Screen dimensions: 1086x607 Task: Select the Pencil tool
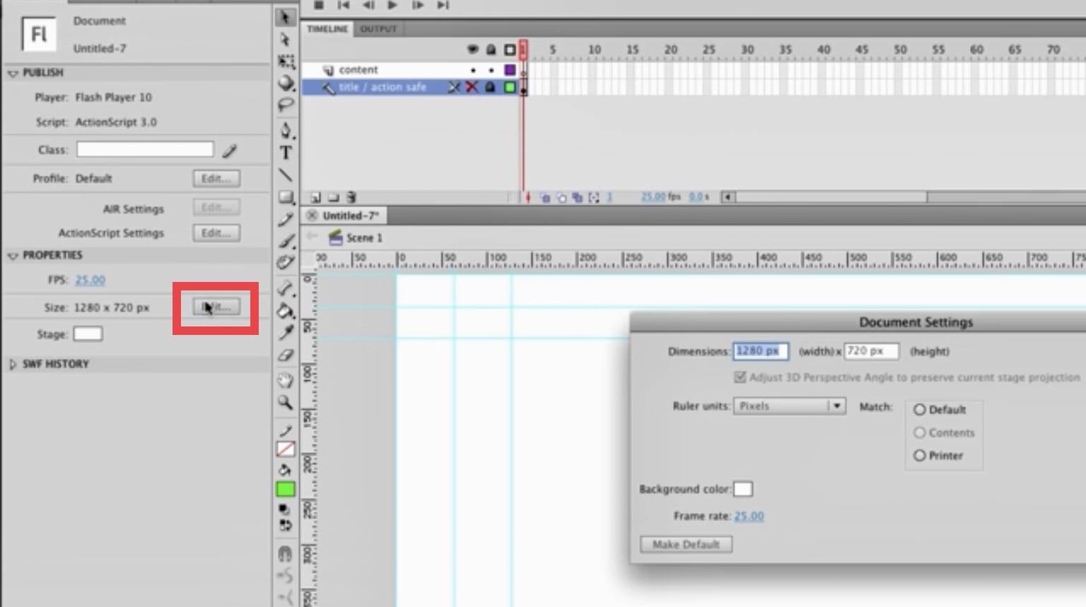286,220
